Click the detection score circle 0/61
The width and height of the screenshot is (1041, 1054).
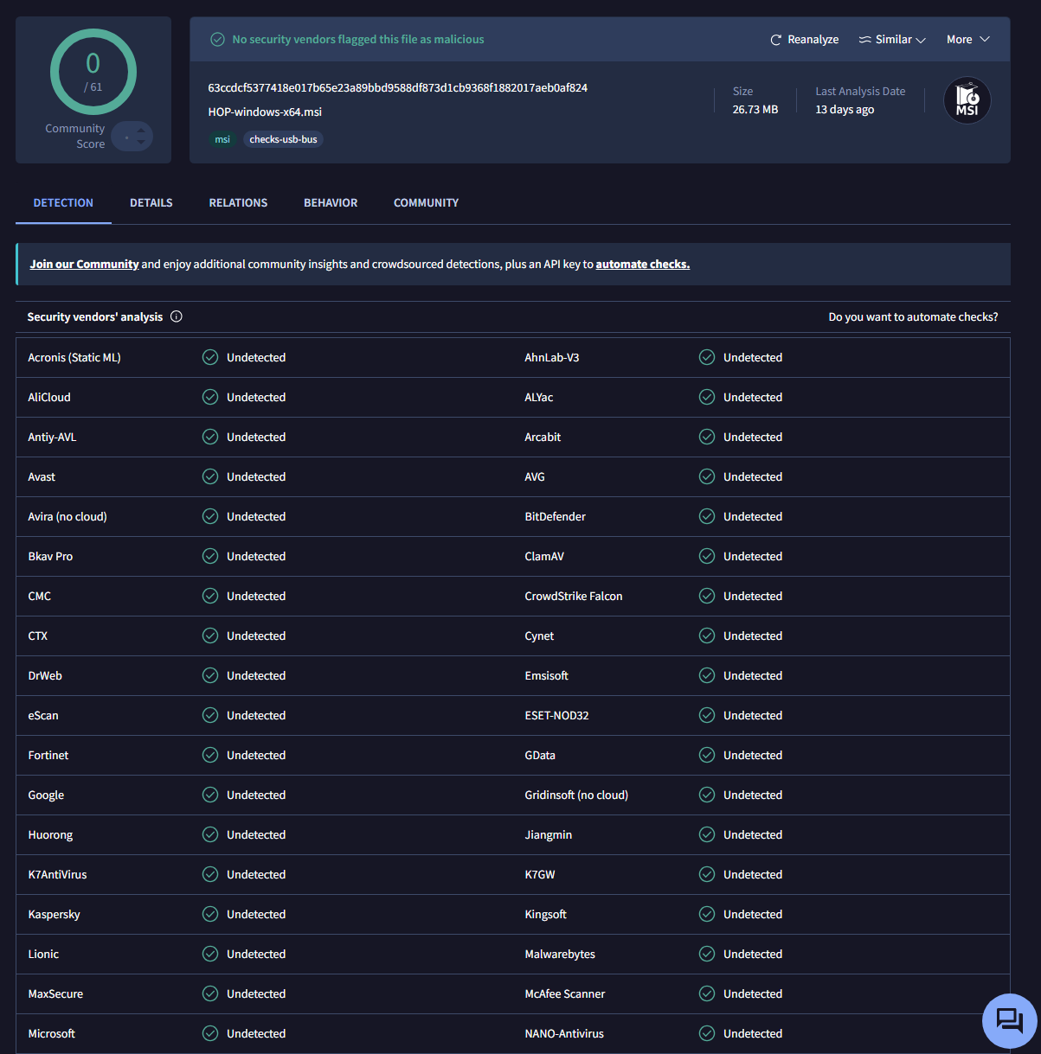tap(93, 72)
